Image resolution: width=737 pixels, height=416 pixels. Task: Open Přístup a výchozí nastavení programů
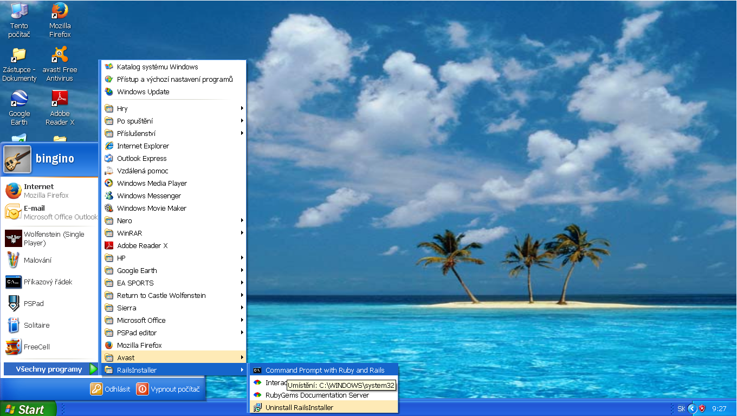(x=174, y=79)
